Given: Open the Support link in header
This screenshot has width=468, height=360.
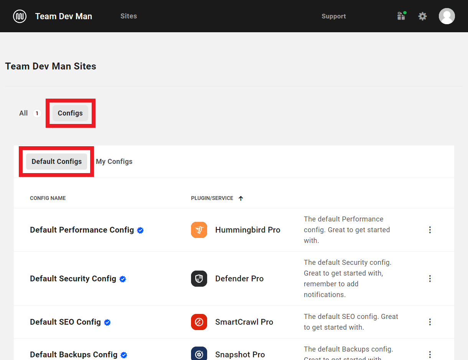Looking at the screenshot, I should (334, 16).
